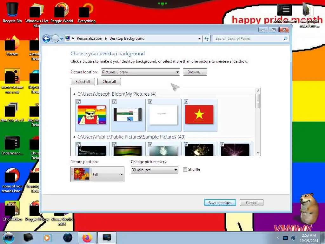Refresh the address bar location
The width and height of the screenshot is (325, 244).
207,38
